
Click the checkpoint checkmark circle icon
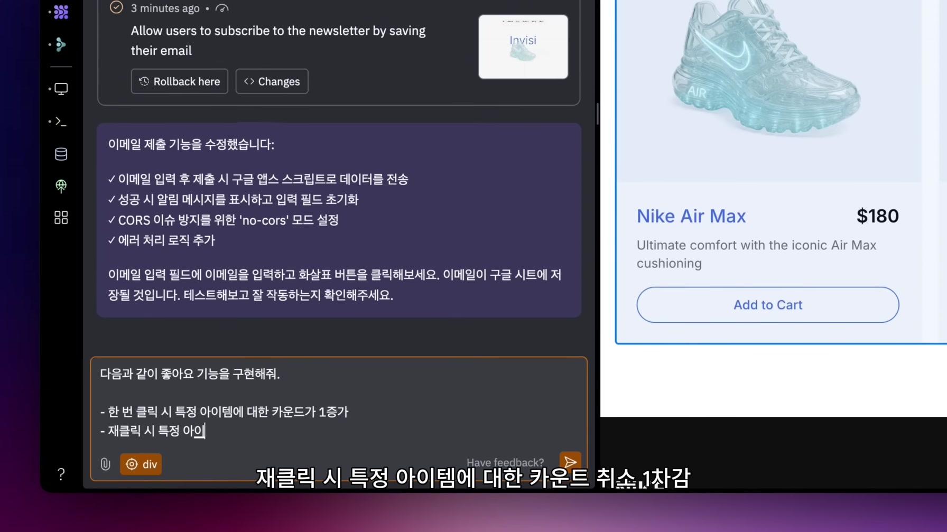tap(116, 7)
